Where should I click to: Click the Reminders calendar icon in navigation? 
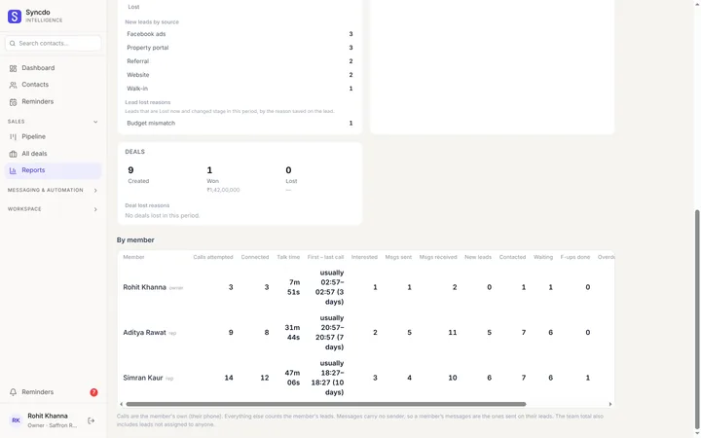[x=13, y=102]
